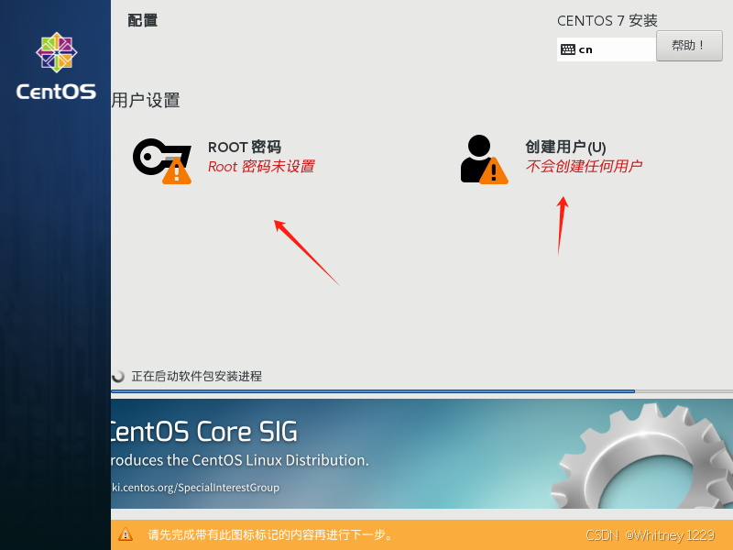Click the warning triangle in orange bar
The width and height of the screenshot is (733, 550).
click(126, 534)
